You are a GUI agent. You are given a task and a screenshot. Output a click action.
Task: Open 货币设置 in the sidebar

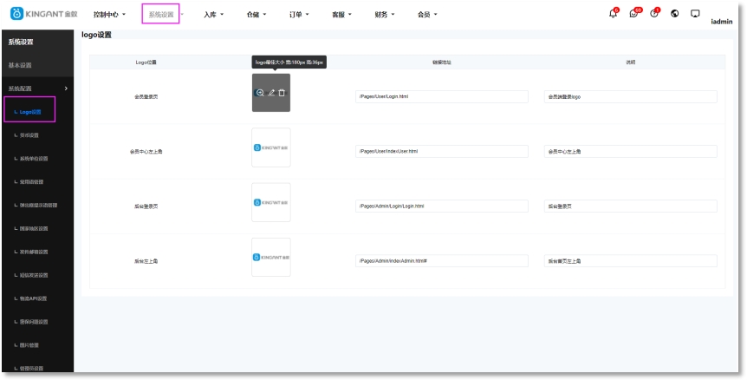(29, 135)
